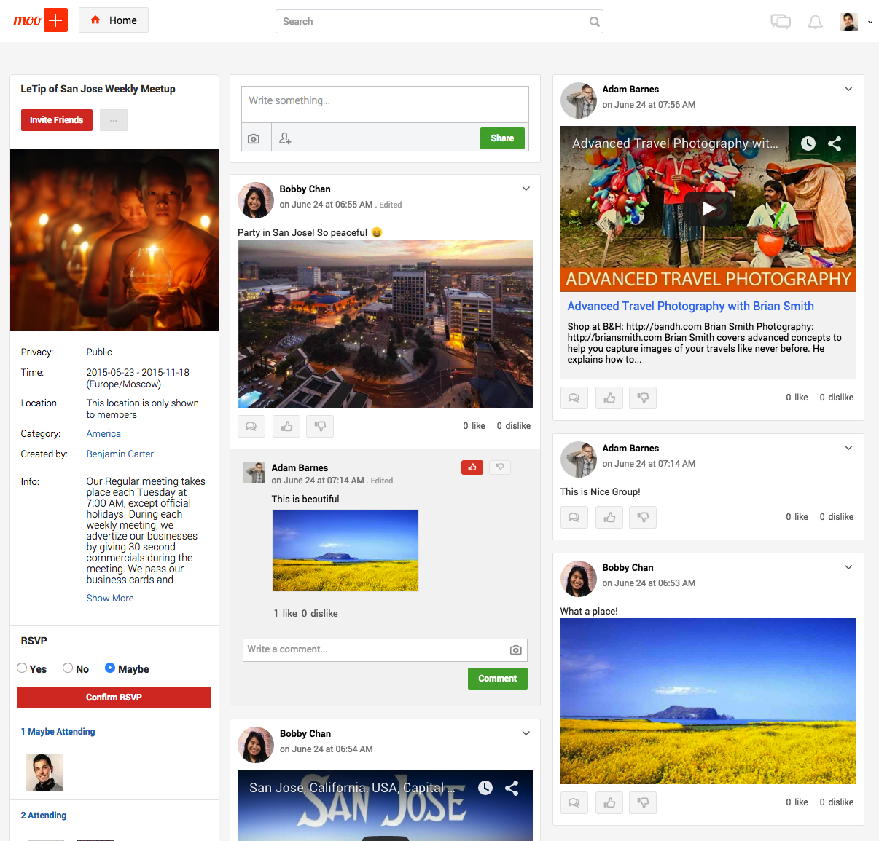The height and width of the screenshot is (841, 879).
Task: Click the green Comment button
Action: [498, 679]
